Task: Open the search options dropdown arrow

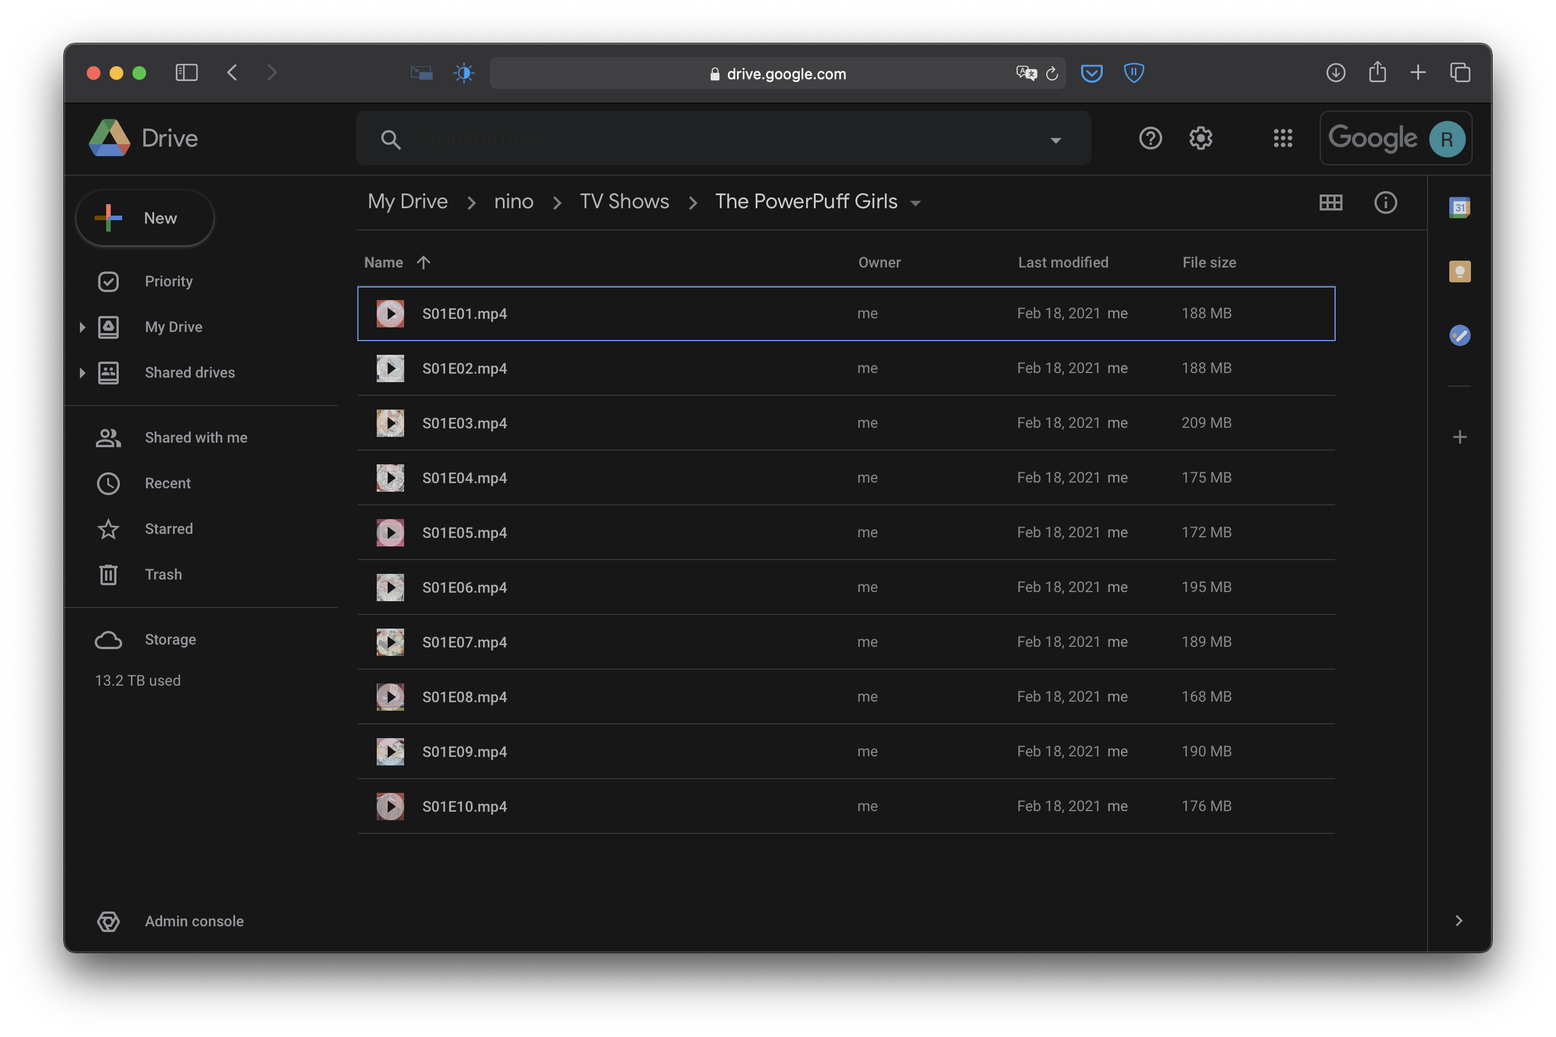Action: [1055, 140]
